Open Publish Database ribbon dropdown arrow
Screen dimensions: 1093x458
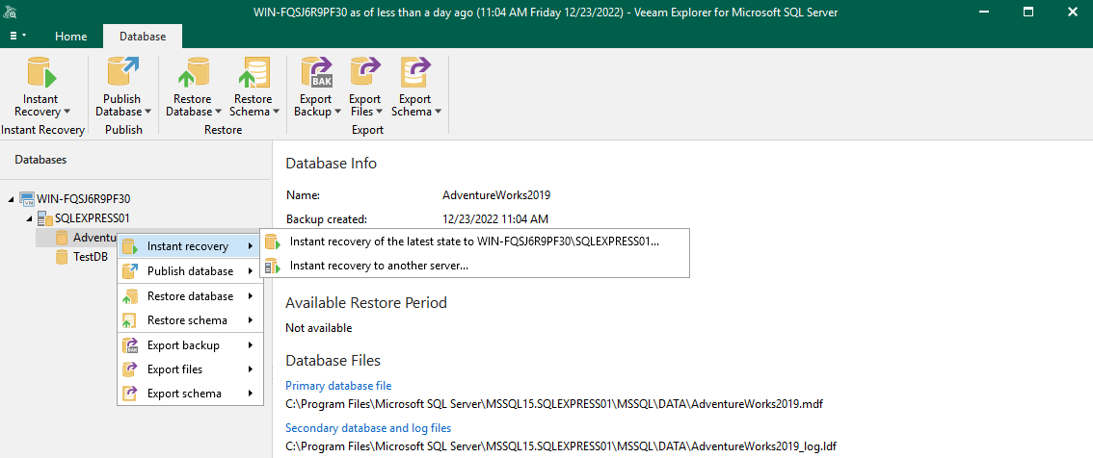click(x=148, y=112)
